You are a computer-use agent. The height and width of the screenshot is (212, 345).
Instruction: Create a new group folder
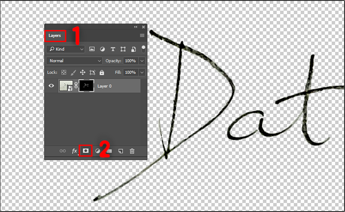point(110,151)
